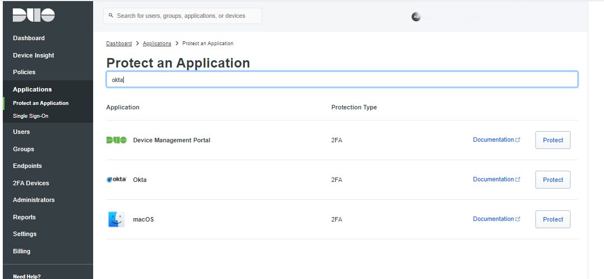This screenshot has width=604, height=279.
Task: Open the Endpoints sidebar section
Action: click(x=27, y=166)
